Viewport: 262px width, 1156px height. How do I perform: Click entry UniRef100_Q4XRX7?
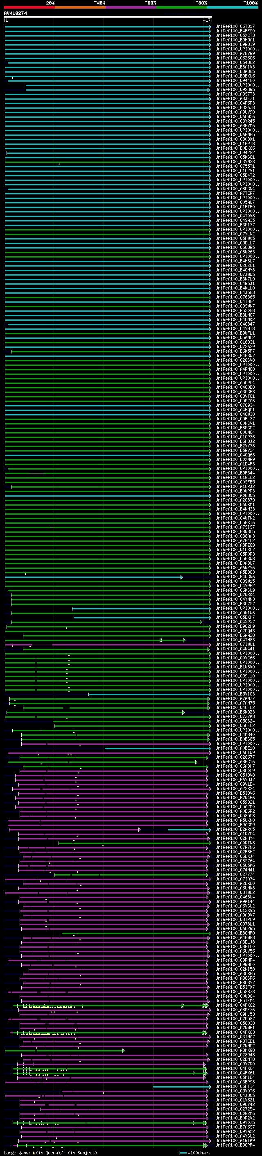(235, 622)
